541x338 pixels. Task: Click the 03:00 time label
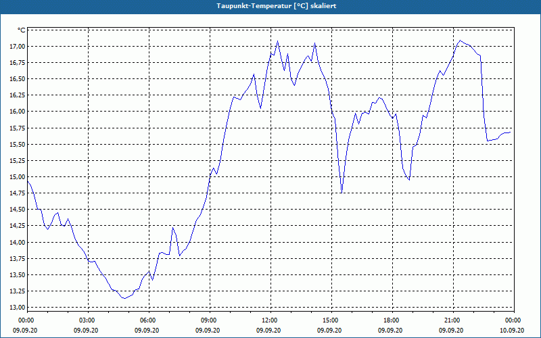pyautogui.click(x=88, y=320)
